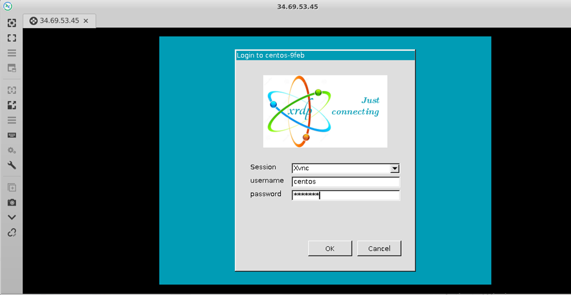Viewport: 571px width, 295px height.
Task: Open the Session dropdown arrow
Action: click(x=394, y=168)
